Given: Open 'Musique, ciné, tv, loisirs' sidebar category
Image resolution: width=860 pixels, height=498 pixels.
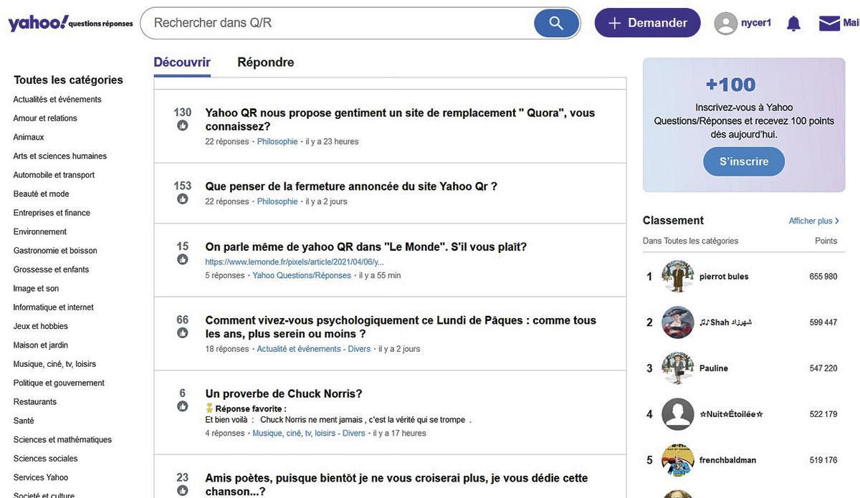Looking at the screenshot, I should coord(54,364).
